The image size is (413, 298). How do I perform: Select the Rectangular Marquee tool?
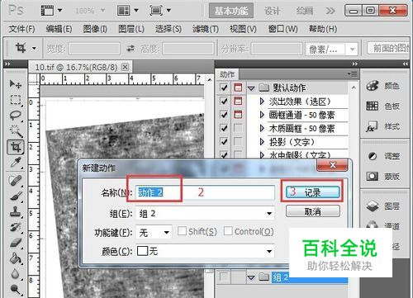point(16,99)
